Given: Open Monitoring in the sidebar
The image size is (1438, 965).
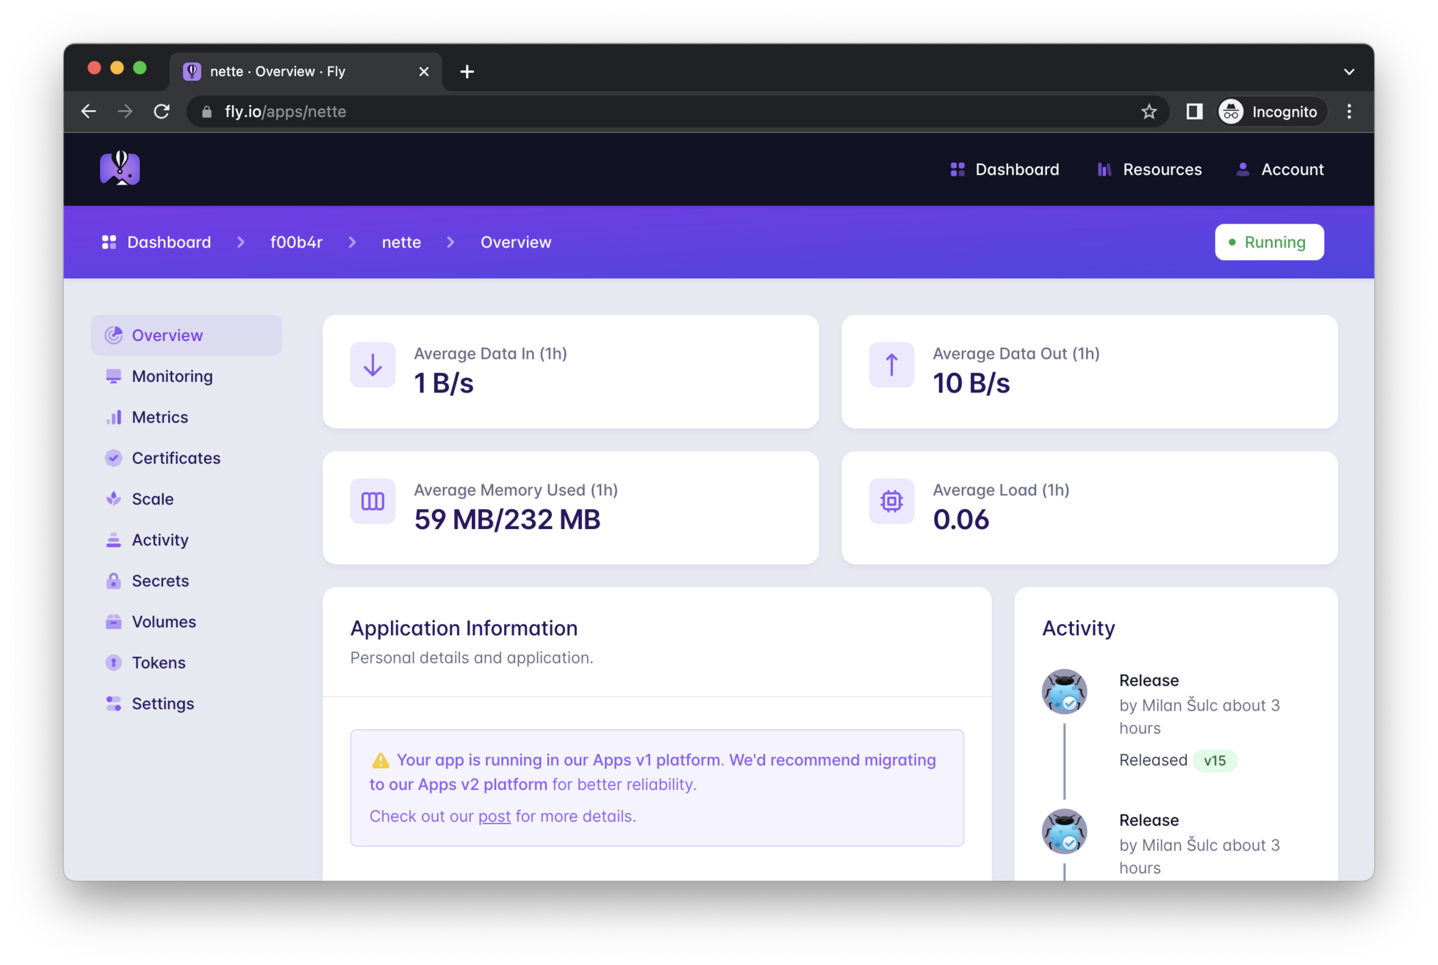Looking at the screenshot, I should (172, 376).
